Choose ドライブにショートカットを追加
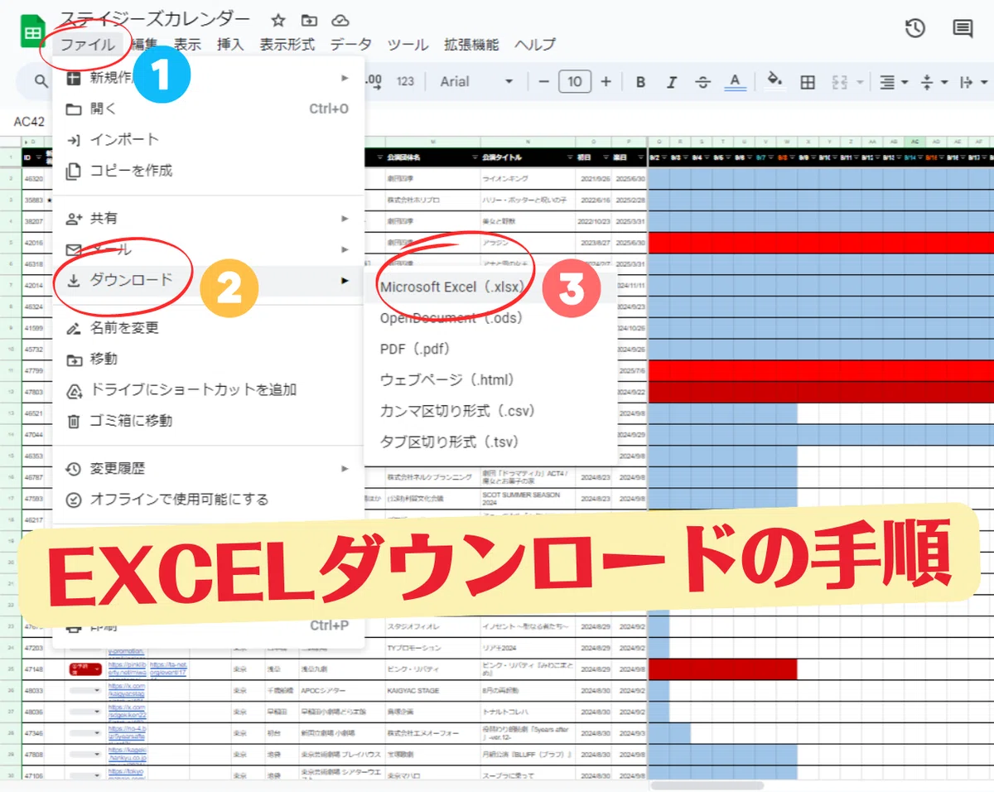 point(208,389)
